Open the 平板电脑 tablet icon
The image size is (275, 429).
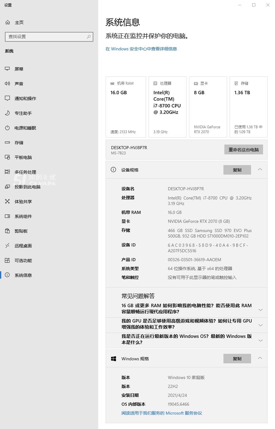7,157
